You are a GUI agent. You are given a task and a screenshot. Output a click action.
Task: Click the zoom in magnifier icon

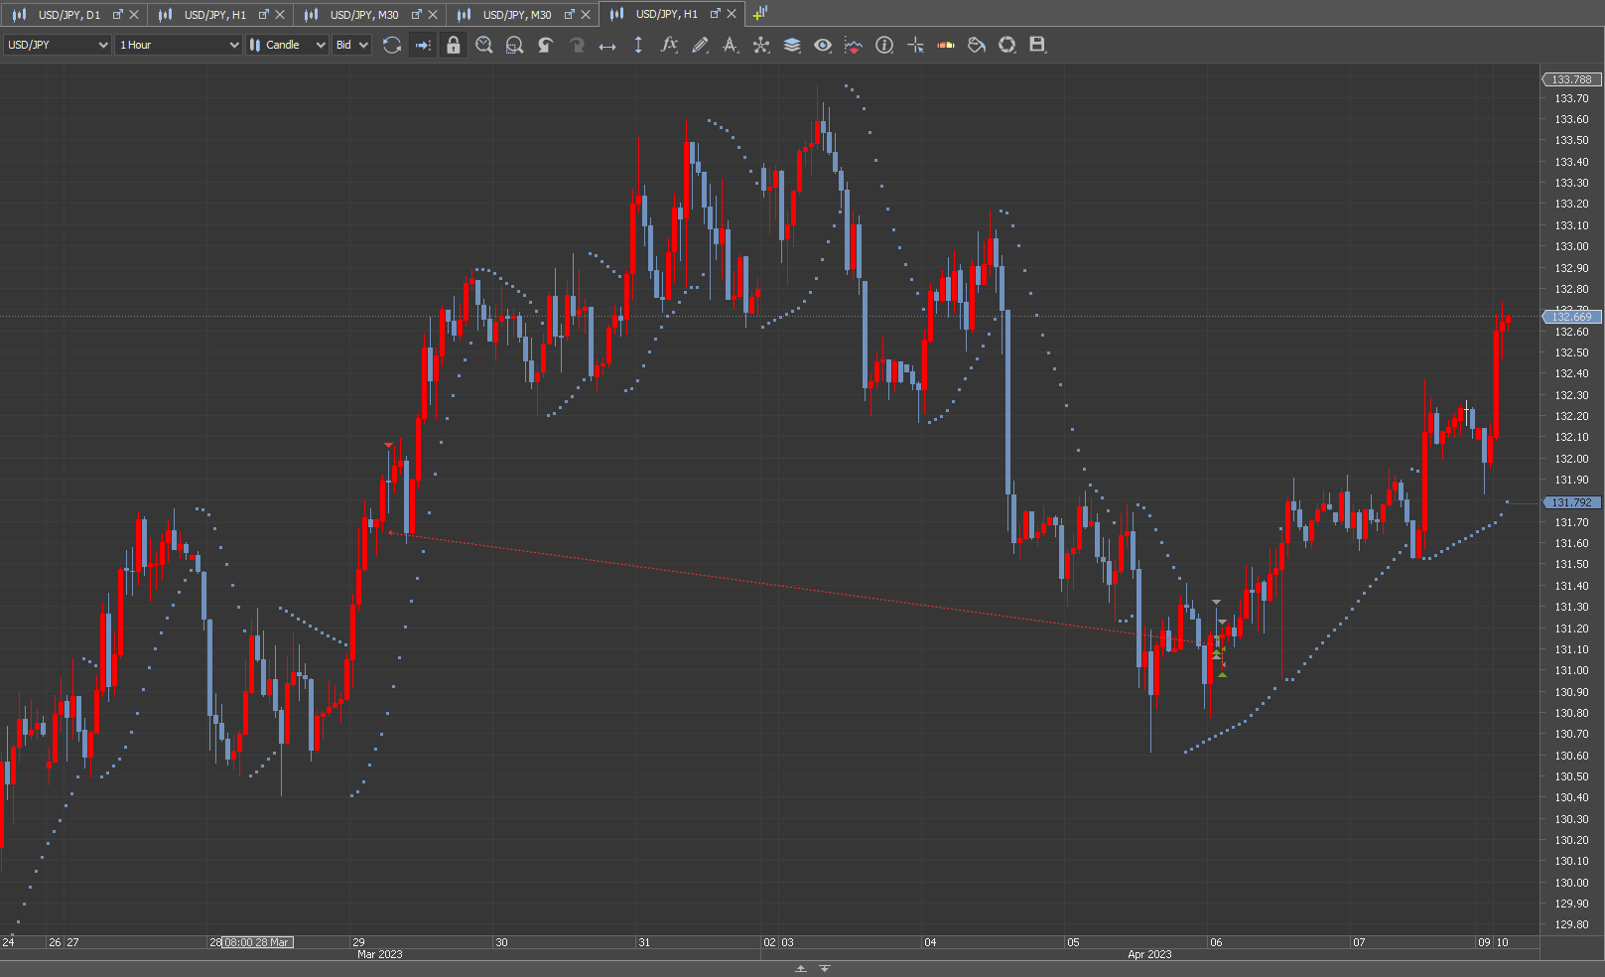pos(484,45)
